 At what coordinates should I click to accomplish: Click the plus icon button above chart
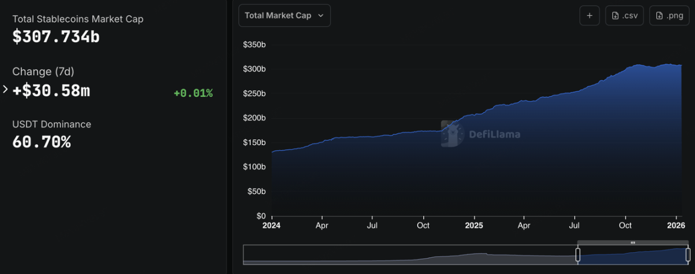[x=589, y=16]
